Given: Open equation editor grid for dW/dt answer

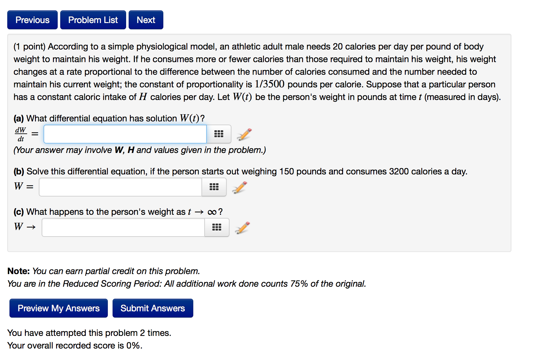Looking at the screenshot, I should (219, 134).
